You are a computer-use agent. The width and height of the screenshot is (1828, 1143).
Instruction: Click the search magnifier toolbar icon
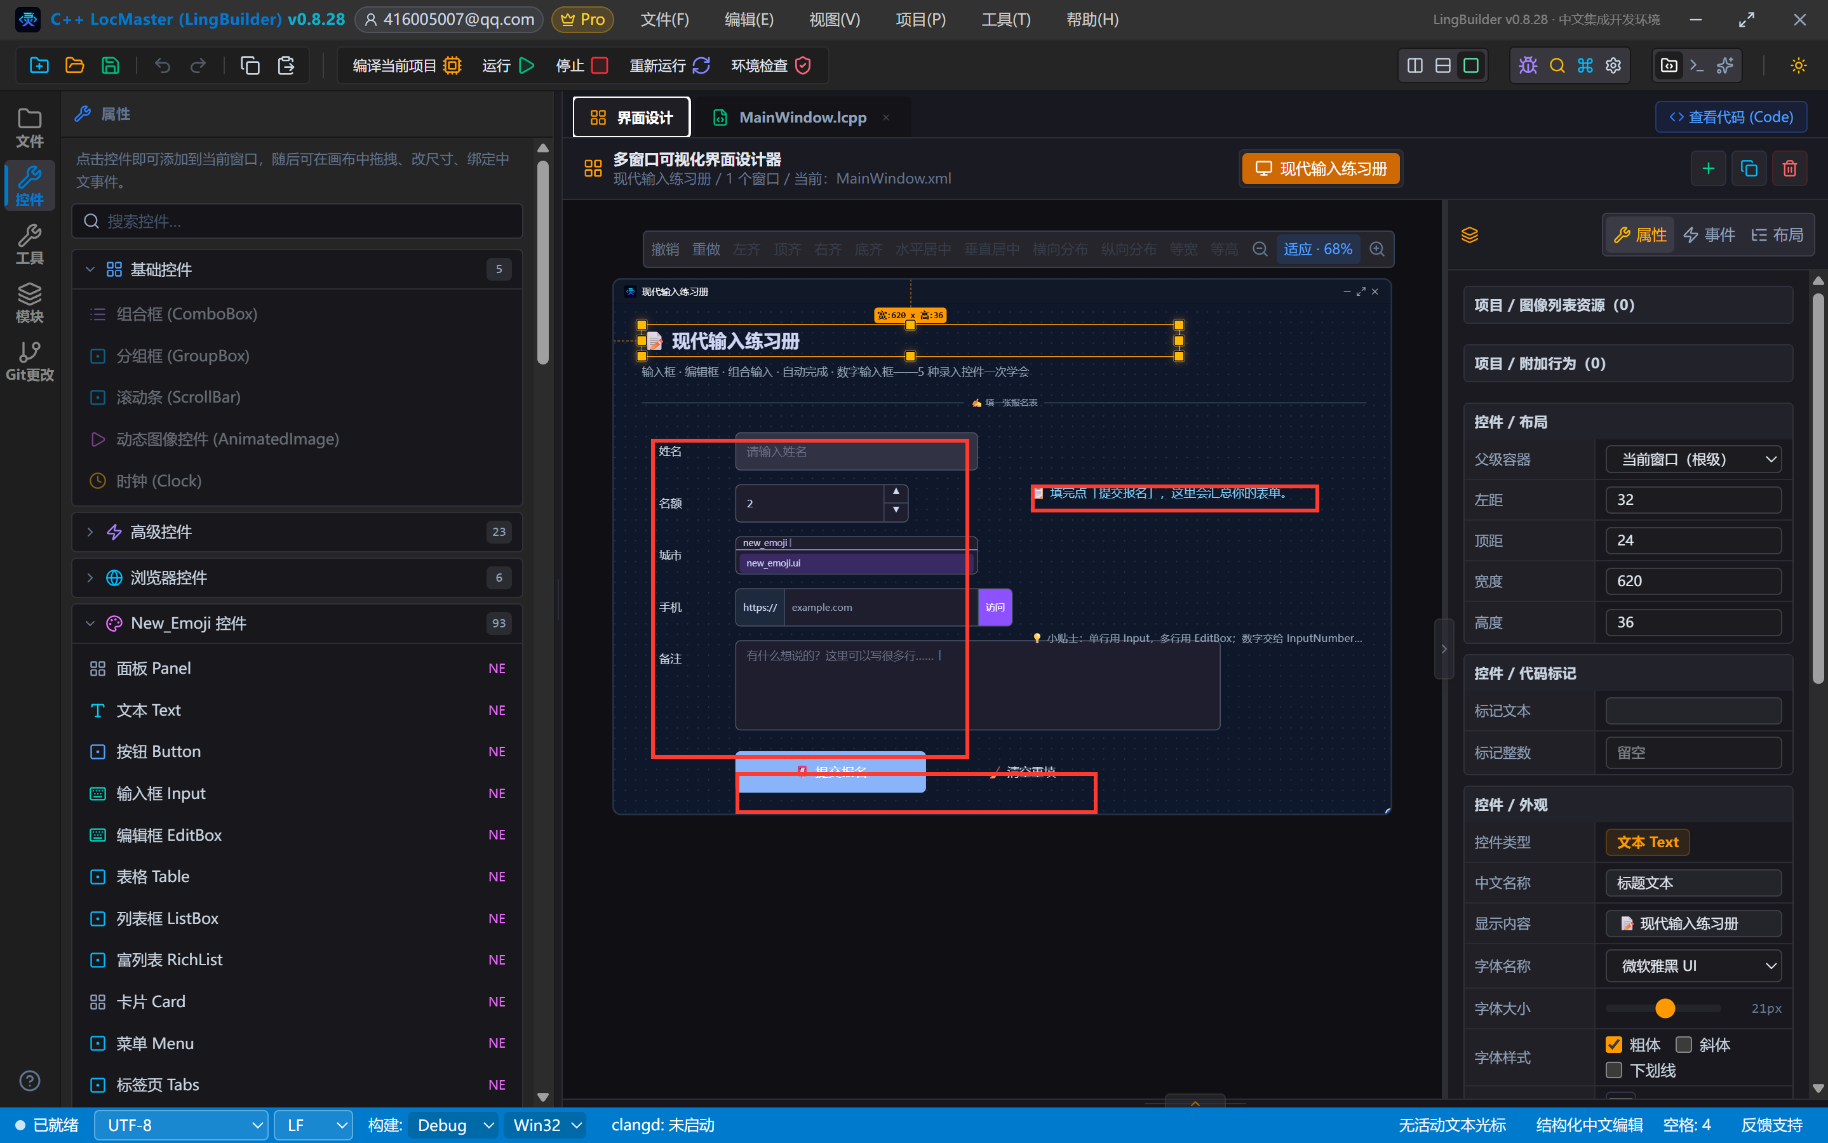point(1557,66)
